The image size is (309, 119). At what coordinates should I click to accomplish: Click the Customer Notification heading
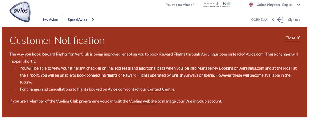tap(57, 40)
